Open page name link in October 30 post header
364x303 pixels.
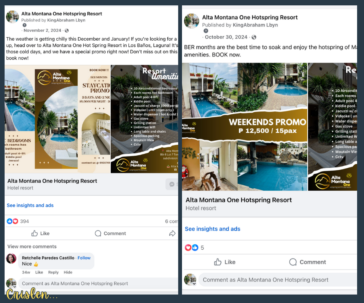point(250,17)
